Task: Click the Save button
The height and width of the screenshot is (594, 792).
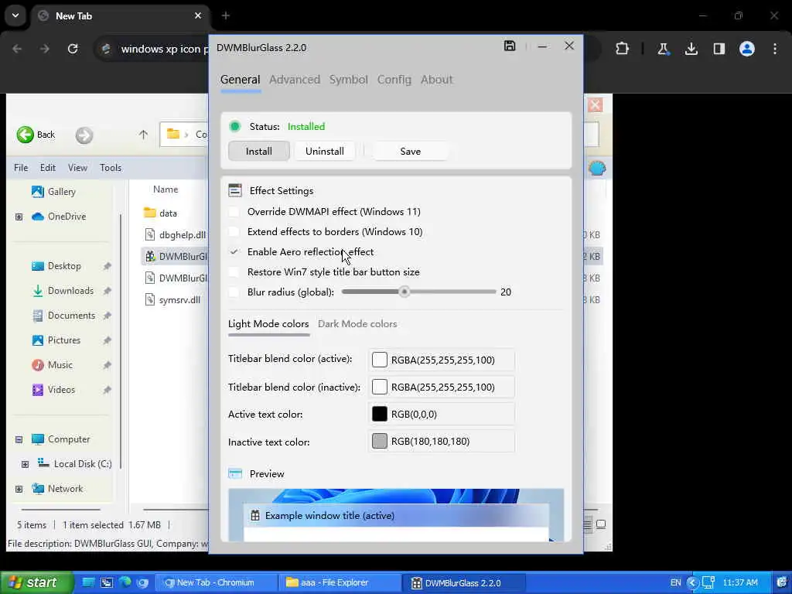Action: [410, 151]
